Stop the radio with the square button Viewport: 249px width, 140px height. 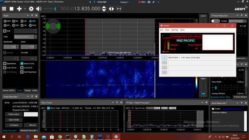(x=11, y=9)
